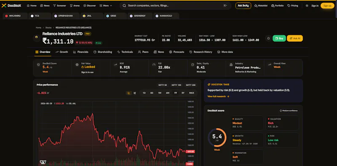Click the Medium confidence badge
The image size is (337, 166).
289,110
